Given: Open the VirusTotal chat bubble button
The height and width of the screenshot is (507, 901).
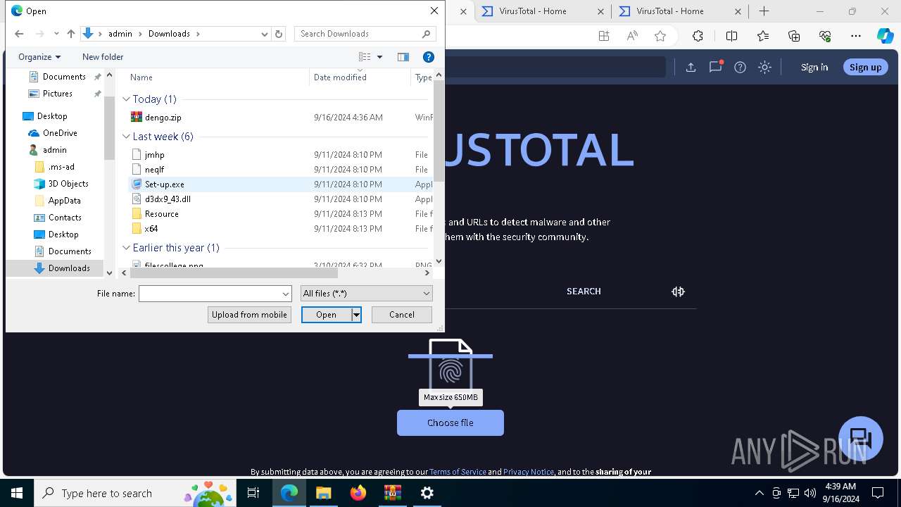Looking at the screenshot, I should 861,439.
